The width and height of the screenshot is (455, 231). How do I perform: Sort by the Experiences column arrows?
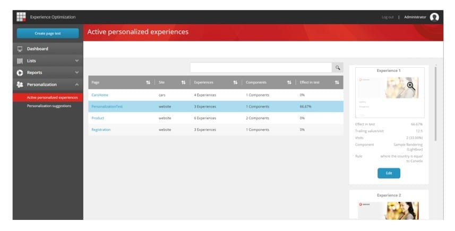tap(235, 83)
